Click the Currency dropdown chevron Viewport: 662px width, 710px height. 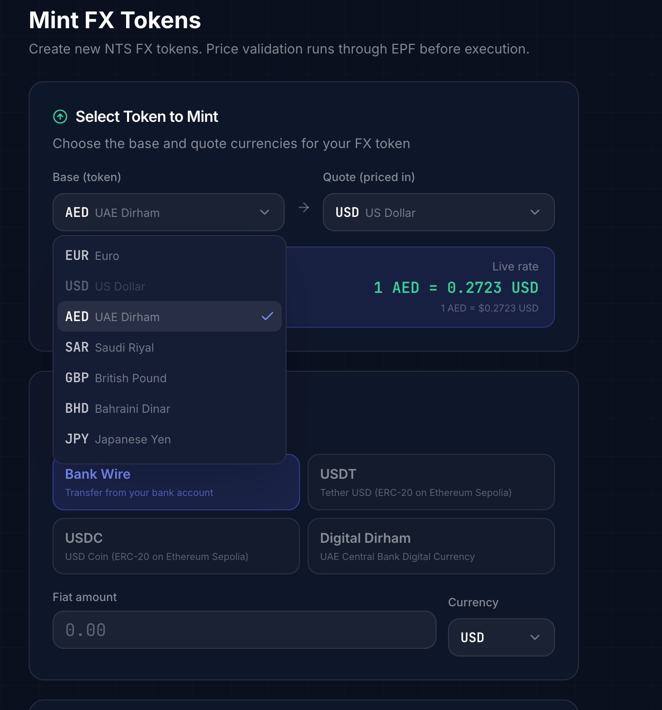tap(535, 637)
